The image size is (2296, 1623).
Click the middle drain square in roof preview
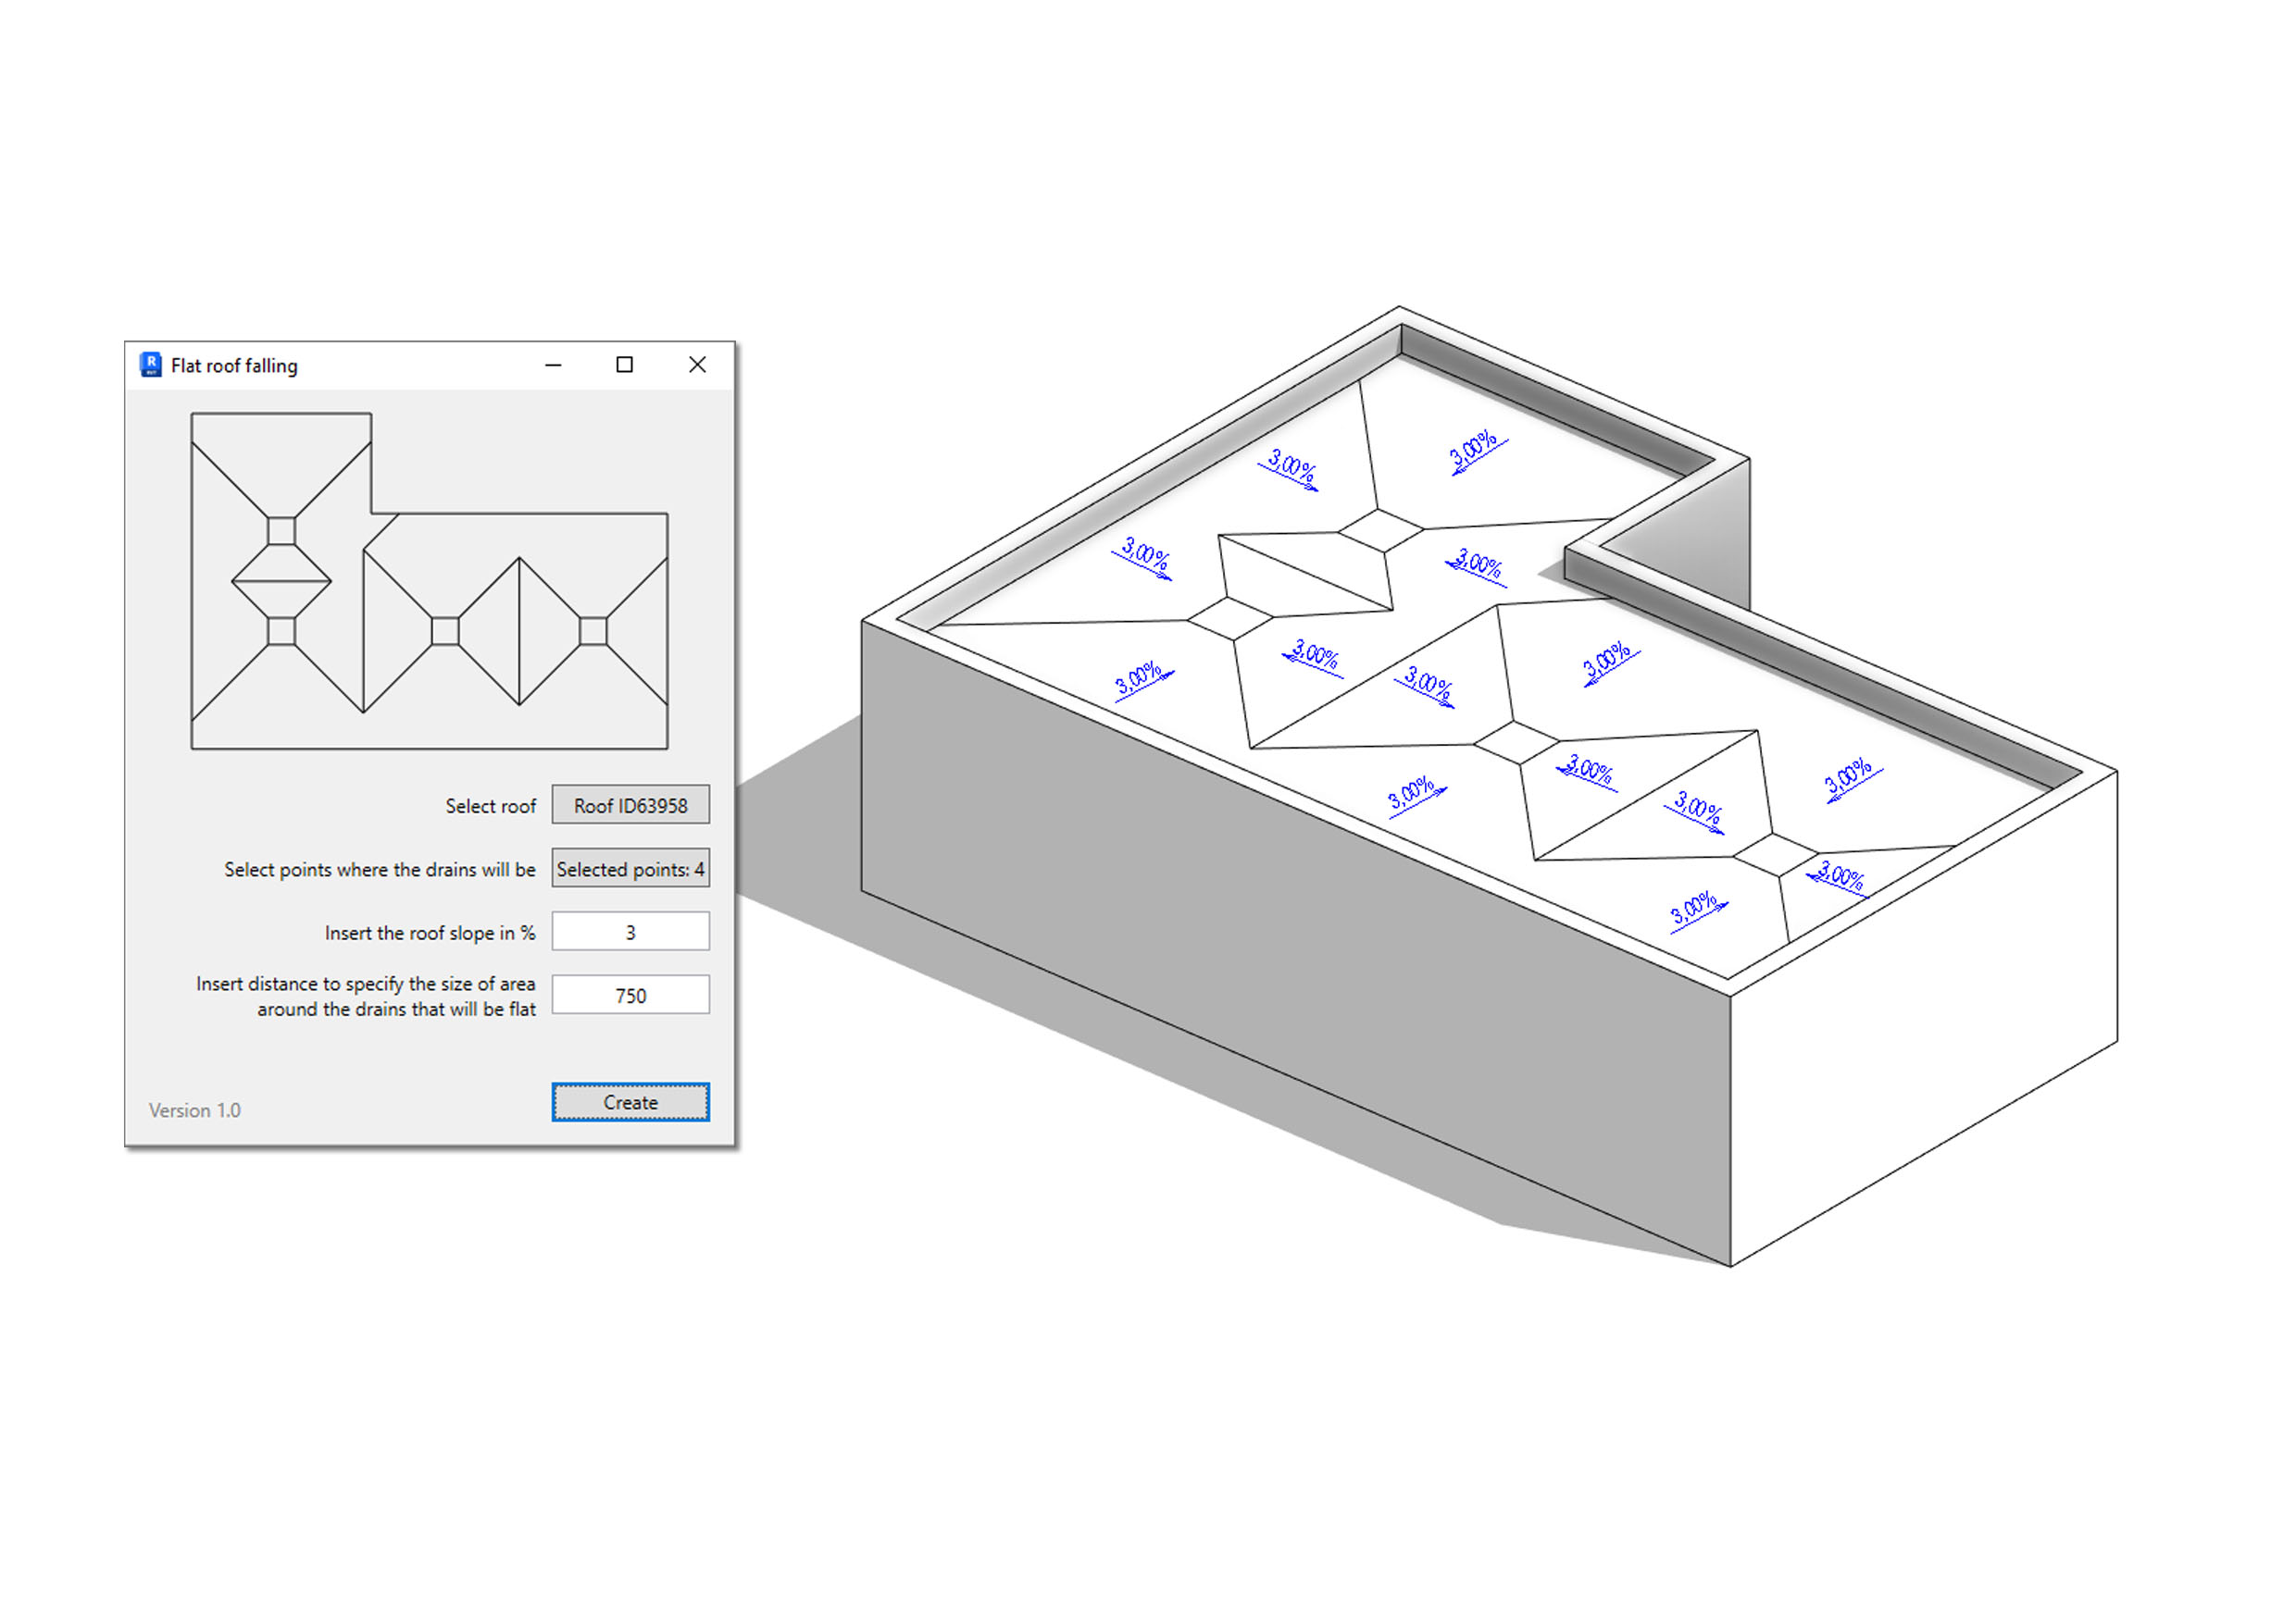tap(445, 632)
